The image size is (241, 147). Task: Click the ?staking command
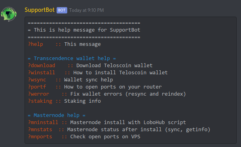pos(40,101)
